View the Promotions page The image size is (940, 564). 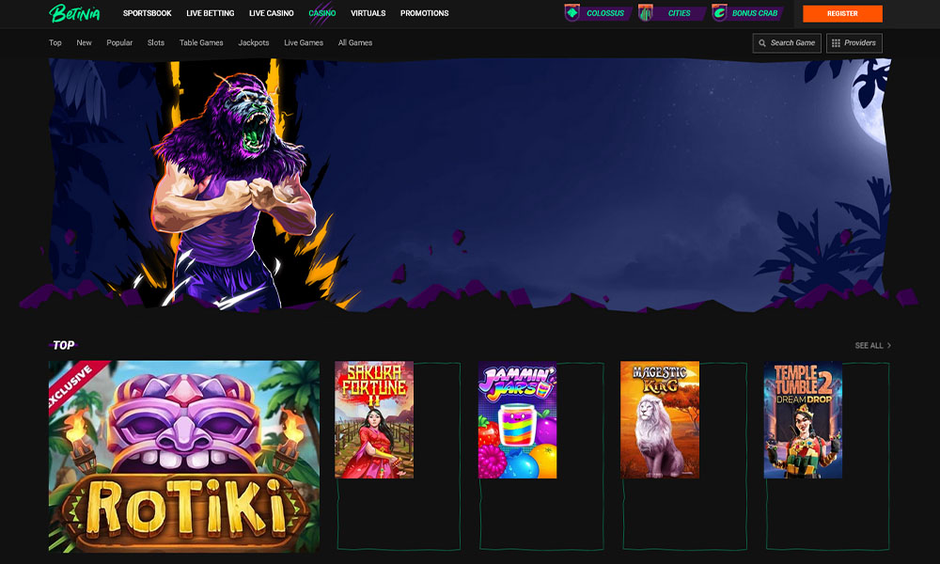pyautogui.click(x=425, y=13)
